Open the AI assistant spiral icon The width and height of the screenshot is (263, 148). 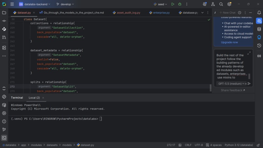pyautogui.click(x=205, y=4)
